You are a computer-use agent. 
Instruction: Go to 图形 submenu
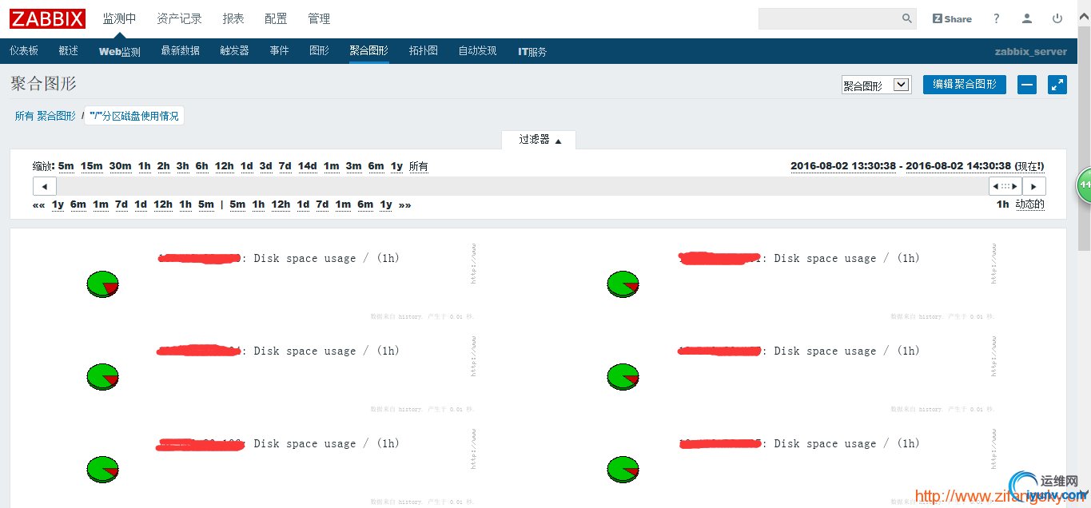(x=320, y=51)
